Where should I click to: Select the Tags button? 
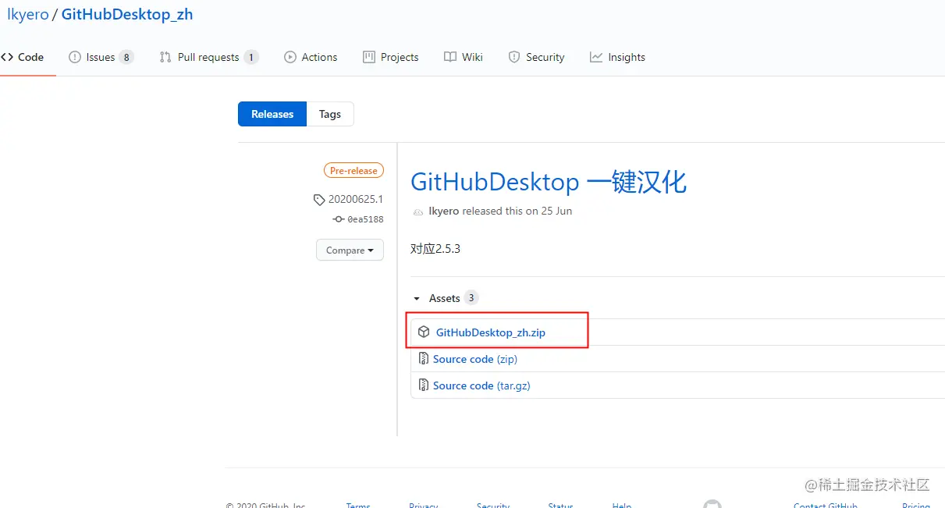point(330,114)
